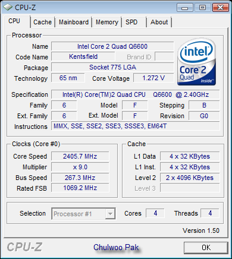This screenshot has width=232, height=259.
Task: Click the Technology value 65 nm
Action: (68, 78)
